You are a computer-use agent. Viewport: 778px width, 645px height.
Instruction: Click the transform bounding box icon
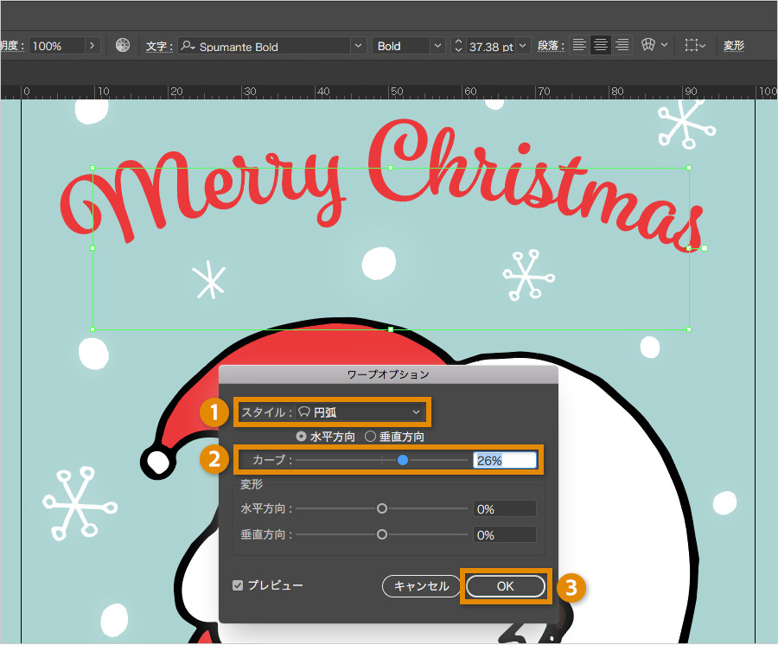(x=691, y=45)
